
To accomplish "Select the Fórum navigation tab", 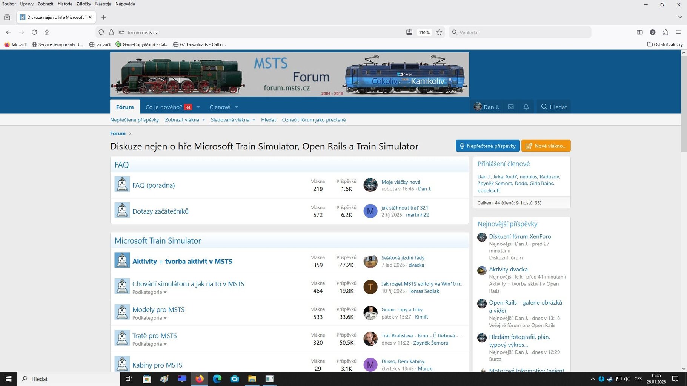I will coord(125,107).
